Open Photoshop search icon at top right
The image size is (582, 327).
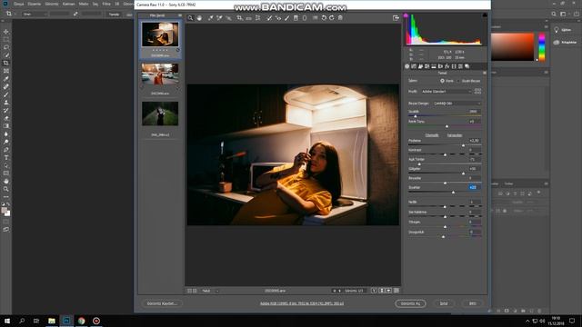click(x=554, y=15)
